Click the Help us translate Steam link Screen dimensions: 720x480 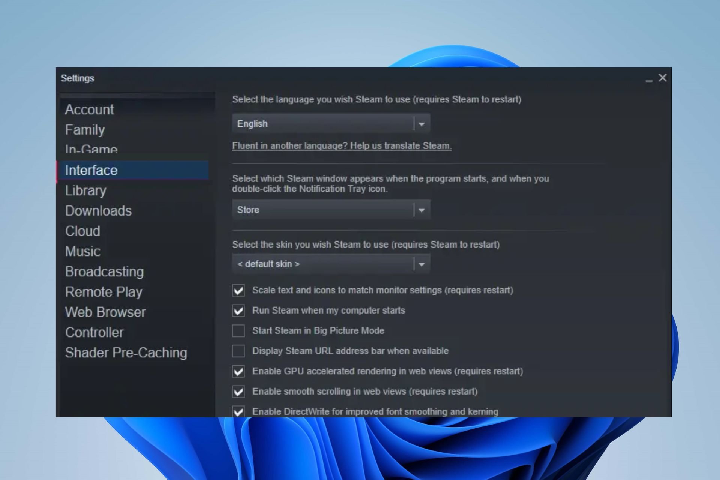(342, 146)
